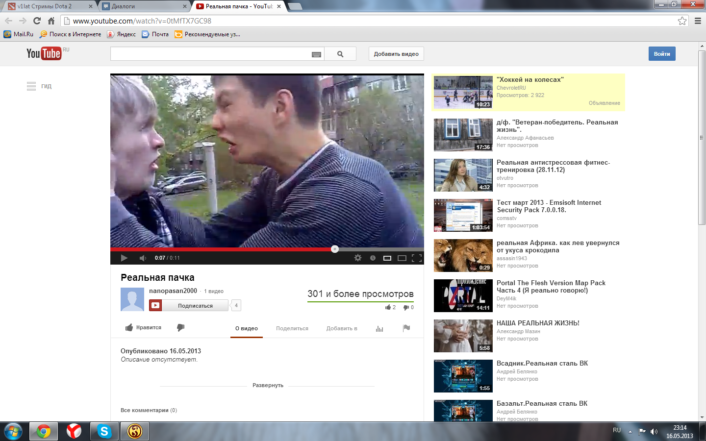Click the address bar URL
Viewport: 706px width, 441px height.
click(x=142, y=21)
